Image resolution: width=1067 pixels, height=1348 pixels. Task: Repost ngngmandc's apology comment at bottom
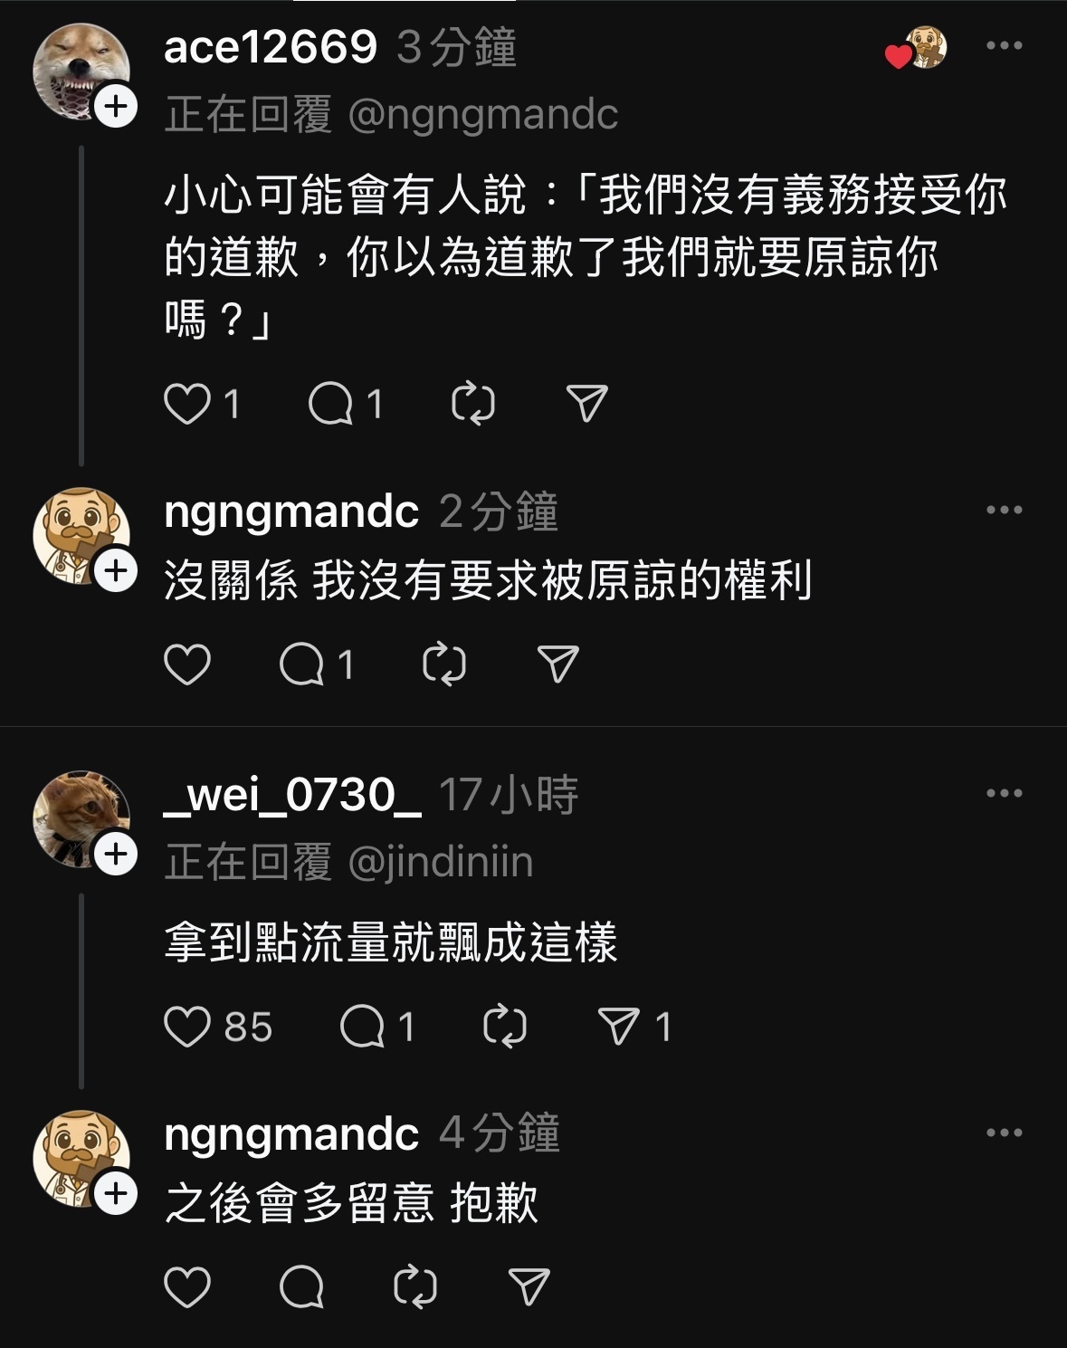coord(415,1287)
